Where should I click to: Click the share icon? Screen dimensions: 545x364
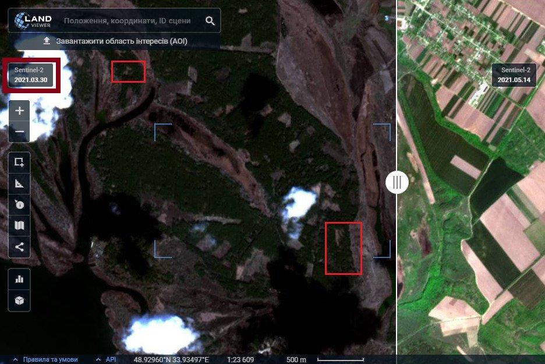(x=19, y=247)
